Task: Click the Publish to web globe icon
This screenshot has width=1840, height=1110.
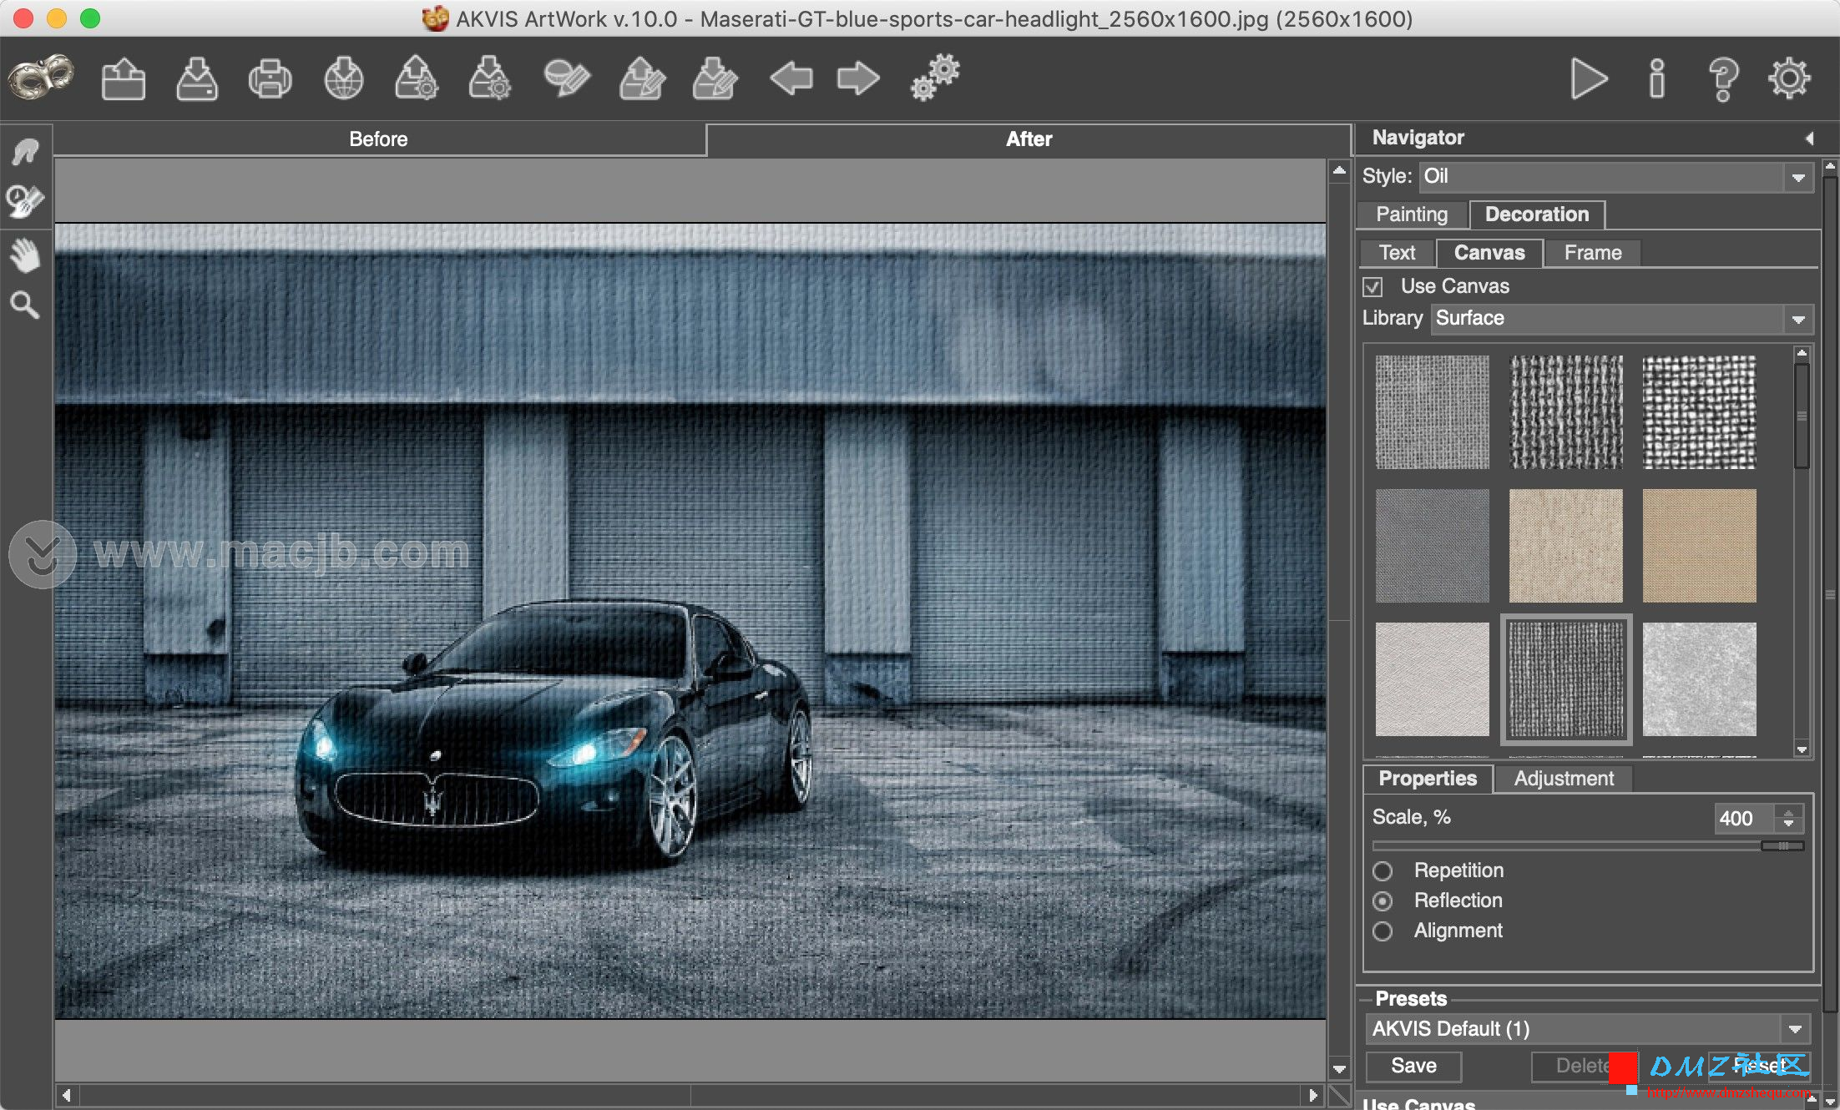Action: (x=343, y=79)
